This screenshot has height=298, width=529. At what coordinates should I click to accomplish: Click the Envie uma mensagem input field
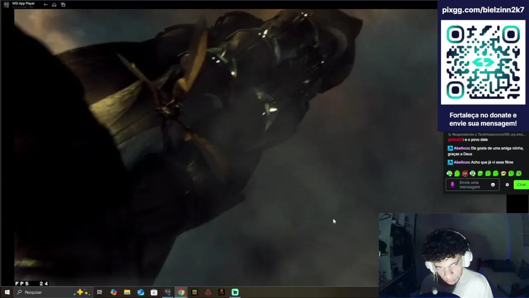[472, 185]
